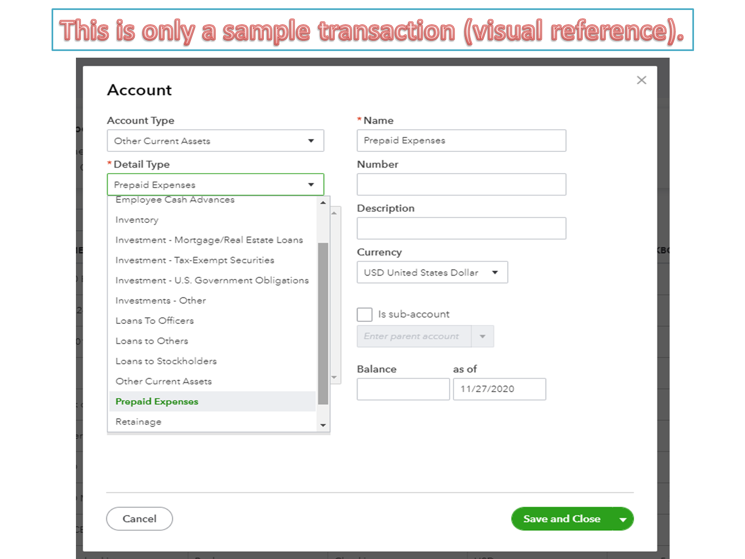The width and height of the screenshot is (745, 559).
Task: Choose Loans To Officers detail type
Action: 155,321
